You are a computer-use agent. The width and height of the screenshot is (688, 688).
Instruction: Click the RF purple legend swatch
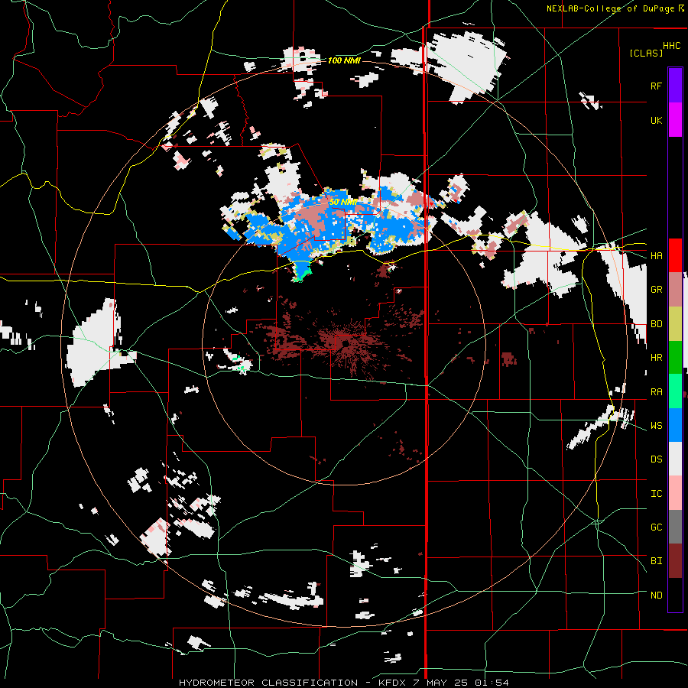[x=675, y=86]
